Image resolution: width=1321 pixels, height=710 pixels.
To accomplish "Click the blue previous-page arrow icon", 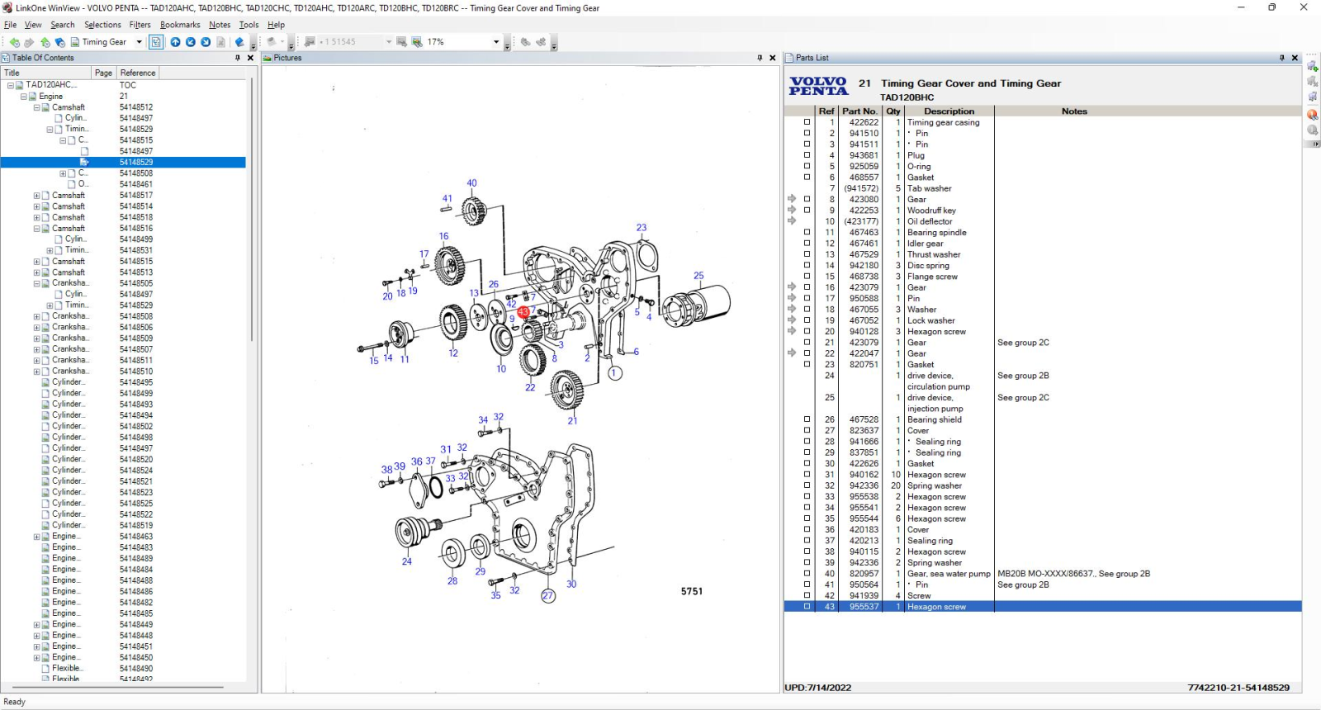I will point(190,42).
